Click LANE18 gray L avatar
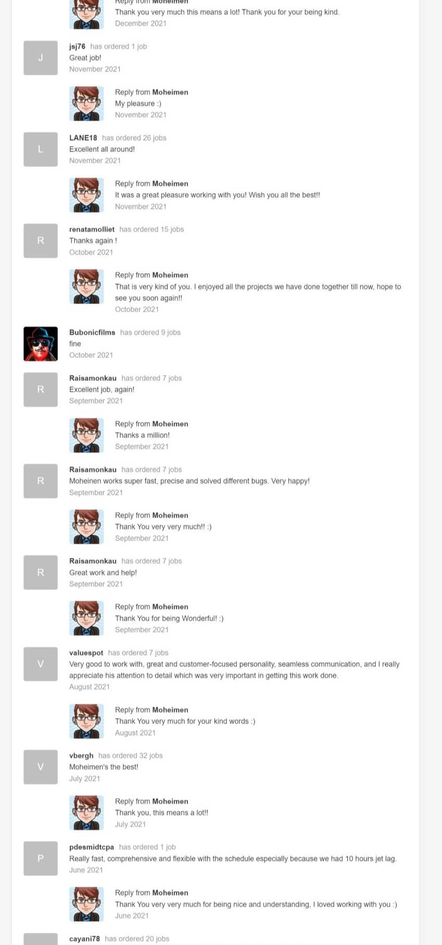 click(41, 149)
